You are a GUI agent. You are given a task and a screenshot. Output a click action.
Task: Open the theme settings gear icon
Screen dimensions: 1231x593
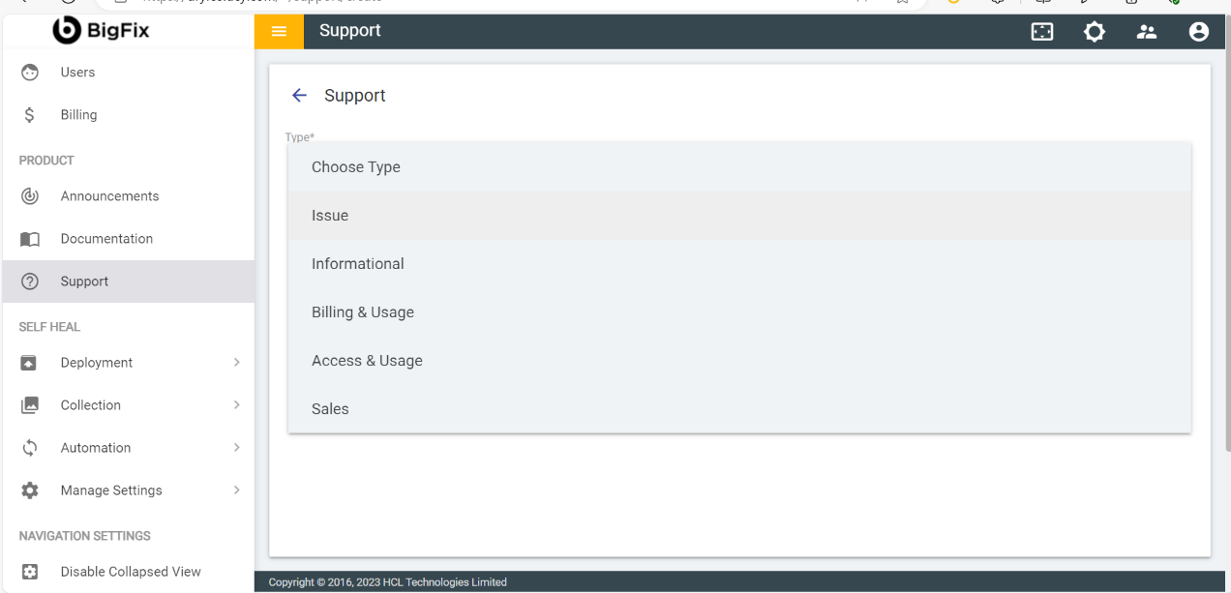pos(1095,32)
